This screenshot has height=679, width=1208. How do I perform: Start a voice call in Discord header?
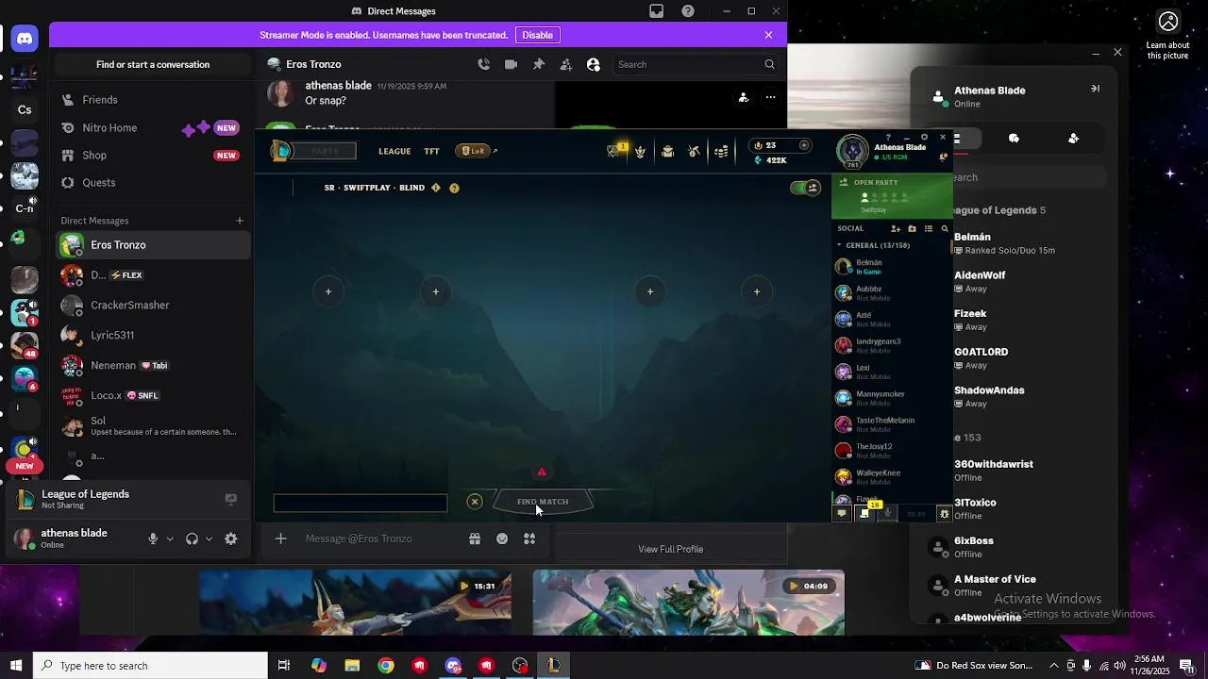(x=483, y=64)
